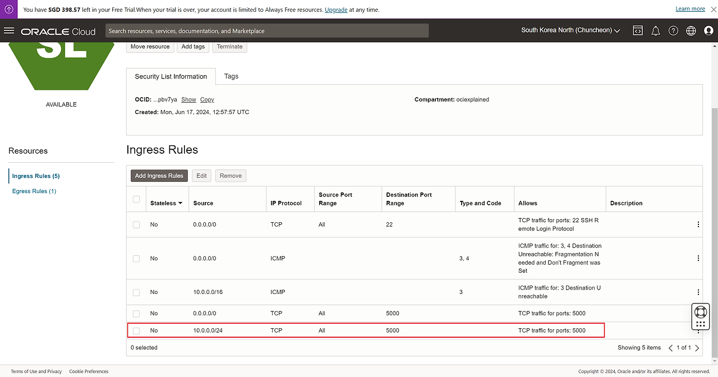The width and height of the screenshot is (718, 377).
Task: Open the user profile avatar menu
Action: coord(708,31)
